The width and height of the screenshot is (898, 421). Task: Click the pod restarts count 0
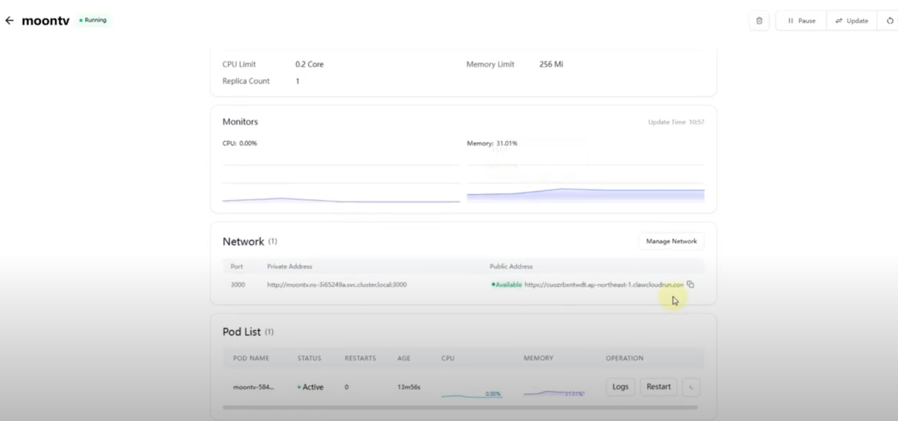coord(346,387)
